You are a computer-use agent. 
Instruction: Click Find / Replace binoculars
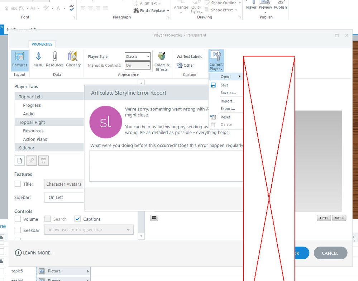coord(136,10)
